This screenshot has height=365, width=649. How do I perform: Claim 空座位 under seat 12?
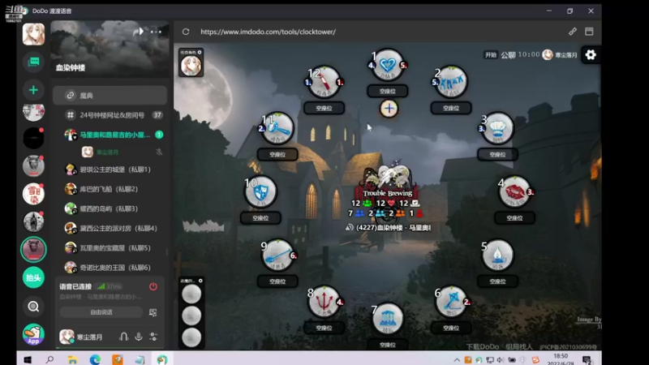pos(324,108)
